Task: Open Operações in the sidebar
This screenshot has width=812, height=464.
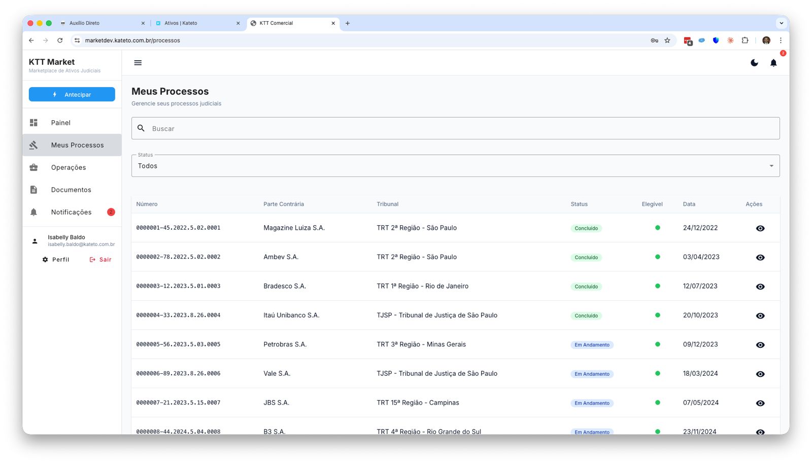Action: click(x=68, y=167)
